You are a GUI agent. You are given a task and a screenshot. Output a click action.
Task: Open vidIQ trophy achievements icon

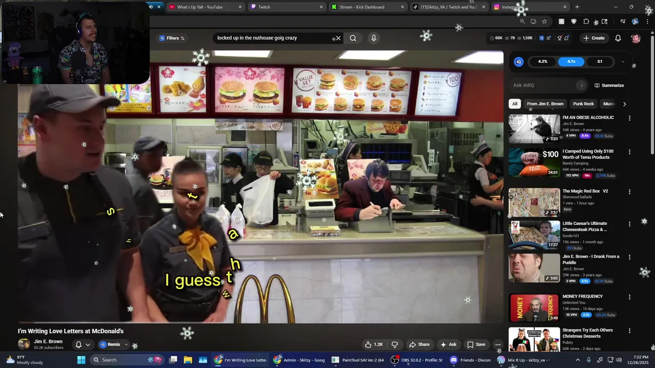point(559,38)
